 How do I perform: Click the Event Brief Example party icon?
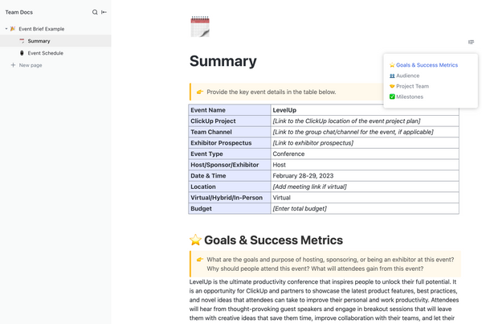tap(13, 29)
